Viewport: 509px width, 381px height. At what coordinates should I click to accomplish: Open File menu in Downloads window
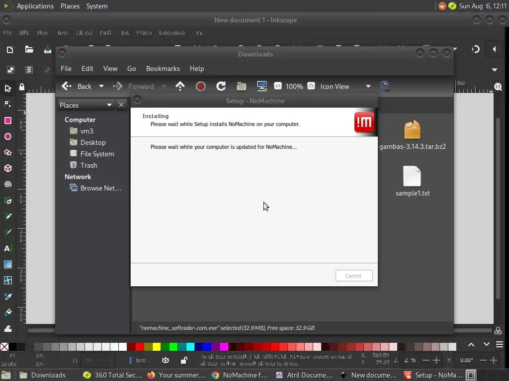[66, 68]
